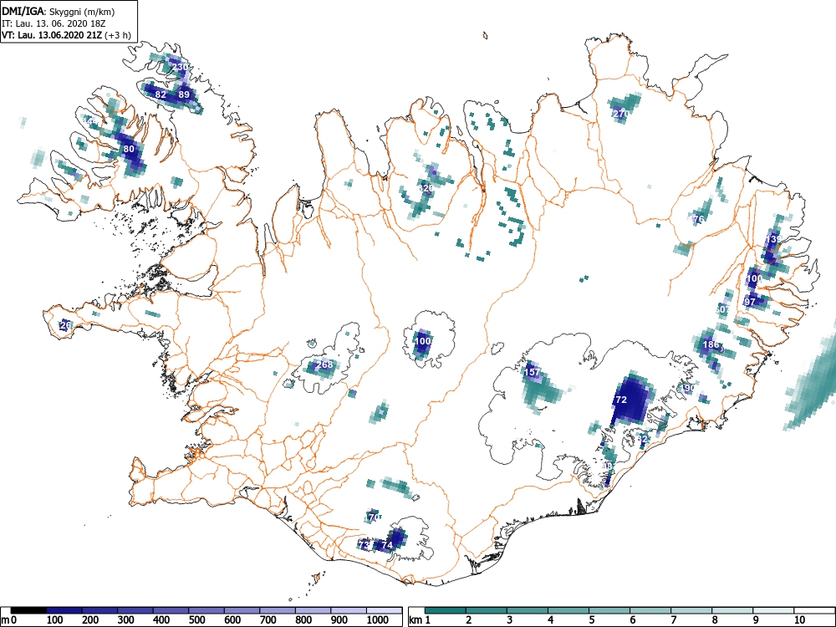This screenshot has height=627, width=836.
Task: Click the '1000' legend tick label
Action: (378, 620)
